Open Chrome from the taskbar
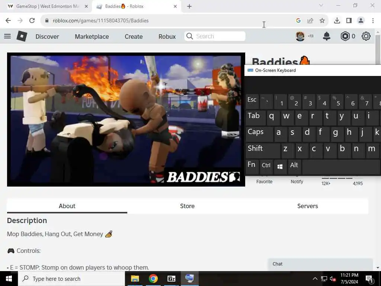This screenshot has height=286, width=381. [x=153, y=279]
